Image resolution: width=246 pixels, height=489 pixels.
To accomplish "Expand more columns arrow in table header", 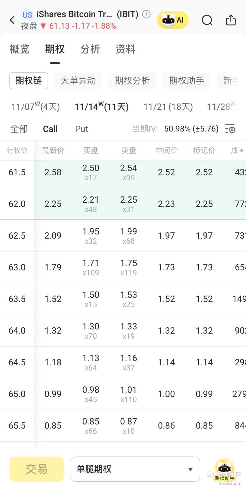I will pyautogui.click(x=242, y=150).
